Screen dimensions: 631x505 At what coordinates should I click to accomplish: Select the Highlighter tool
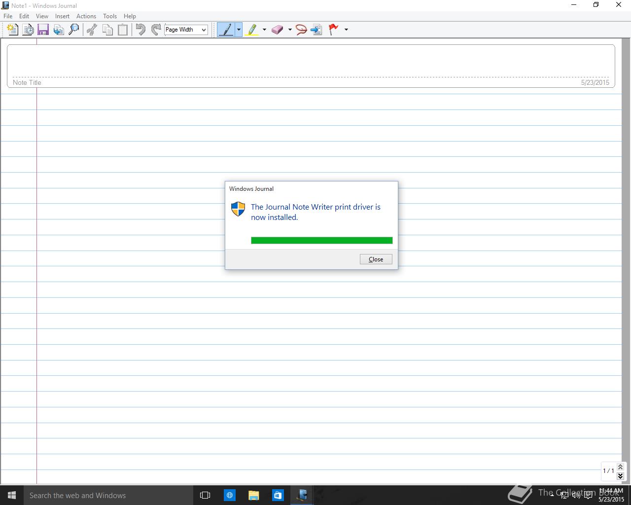click(252, 30)
